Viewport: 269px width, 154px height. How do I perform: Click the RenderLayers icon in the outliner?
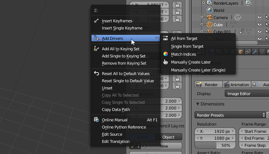tap(209, 3)
